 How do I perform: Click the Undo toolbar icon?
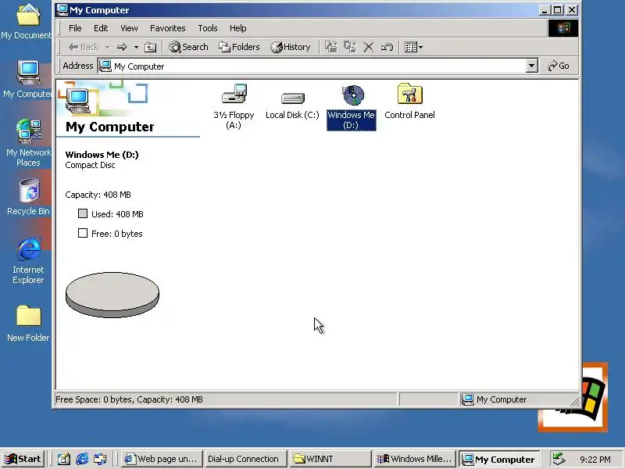[x=387, y=47]
